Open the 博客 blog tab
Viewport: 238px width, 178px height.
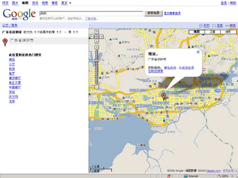55,3
